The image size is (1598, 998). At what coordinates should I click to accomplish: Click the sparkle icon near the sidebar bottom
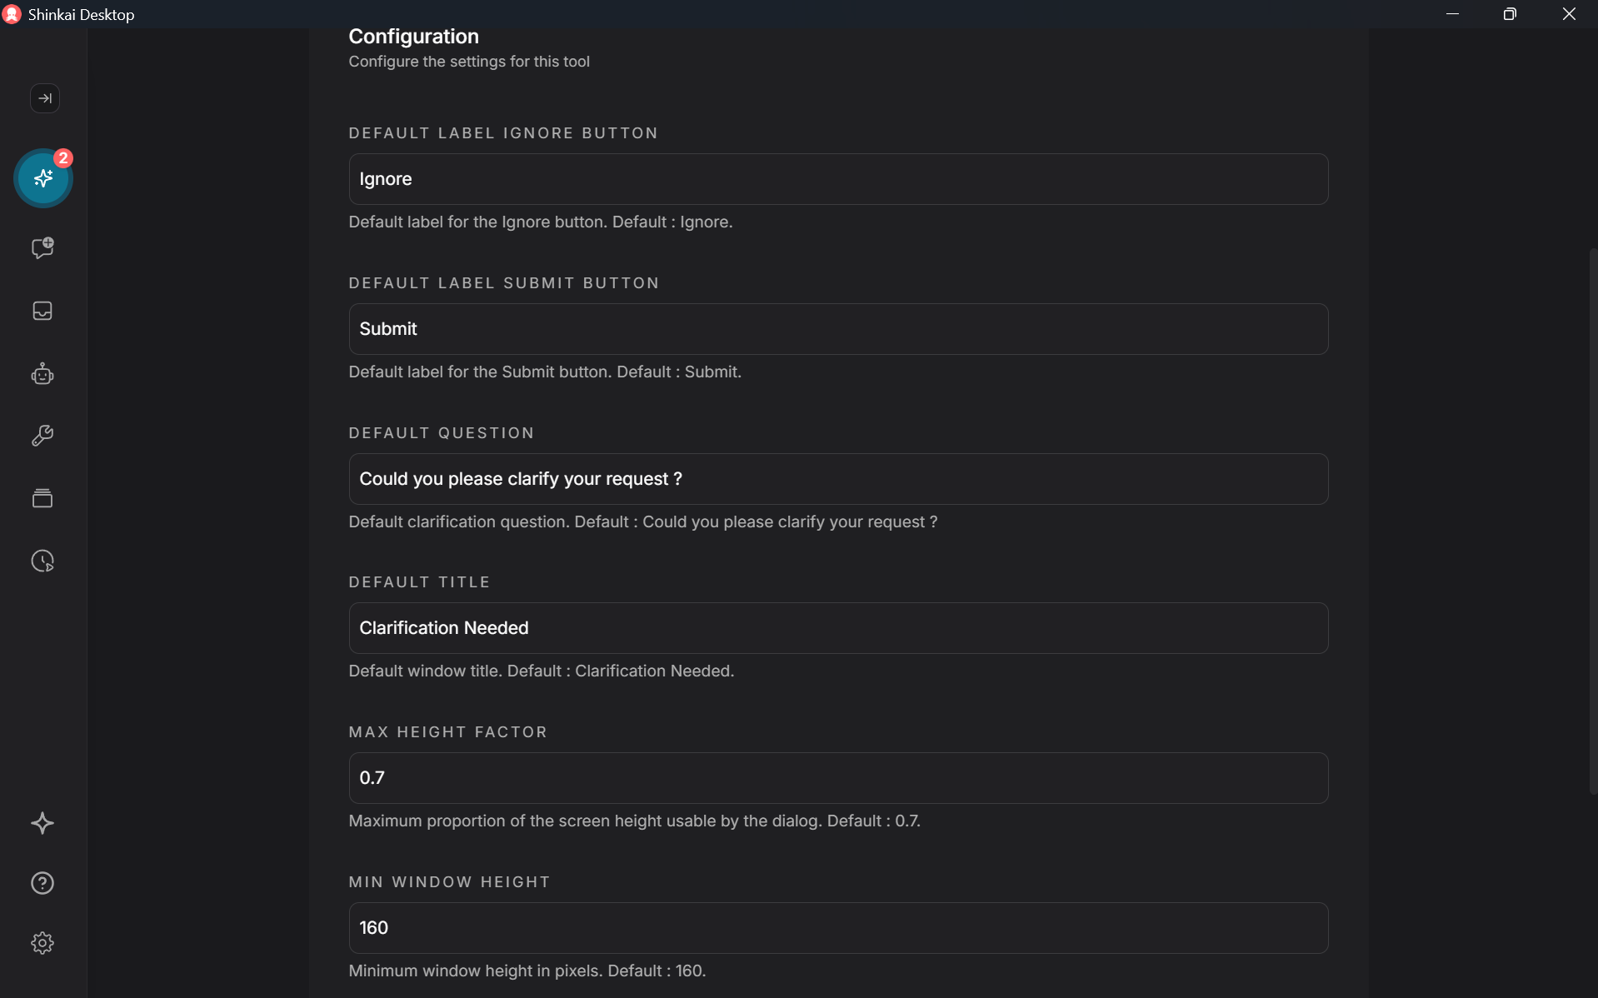42,824
